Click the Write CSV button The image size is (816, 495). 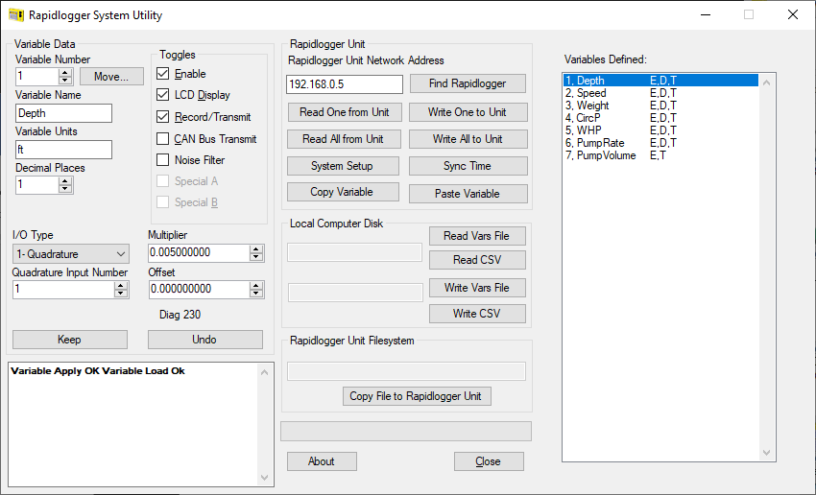477,314
